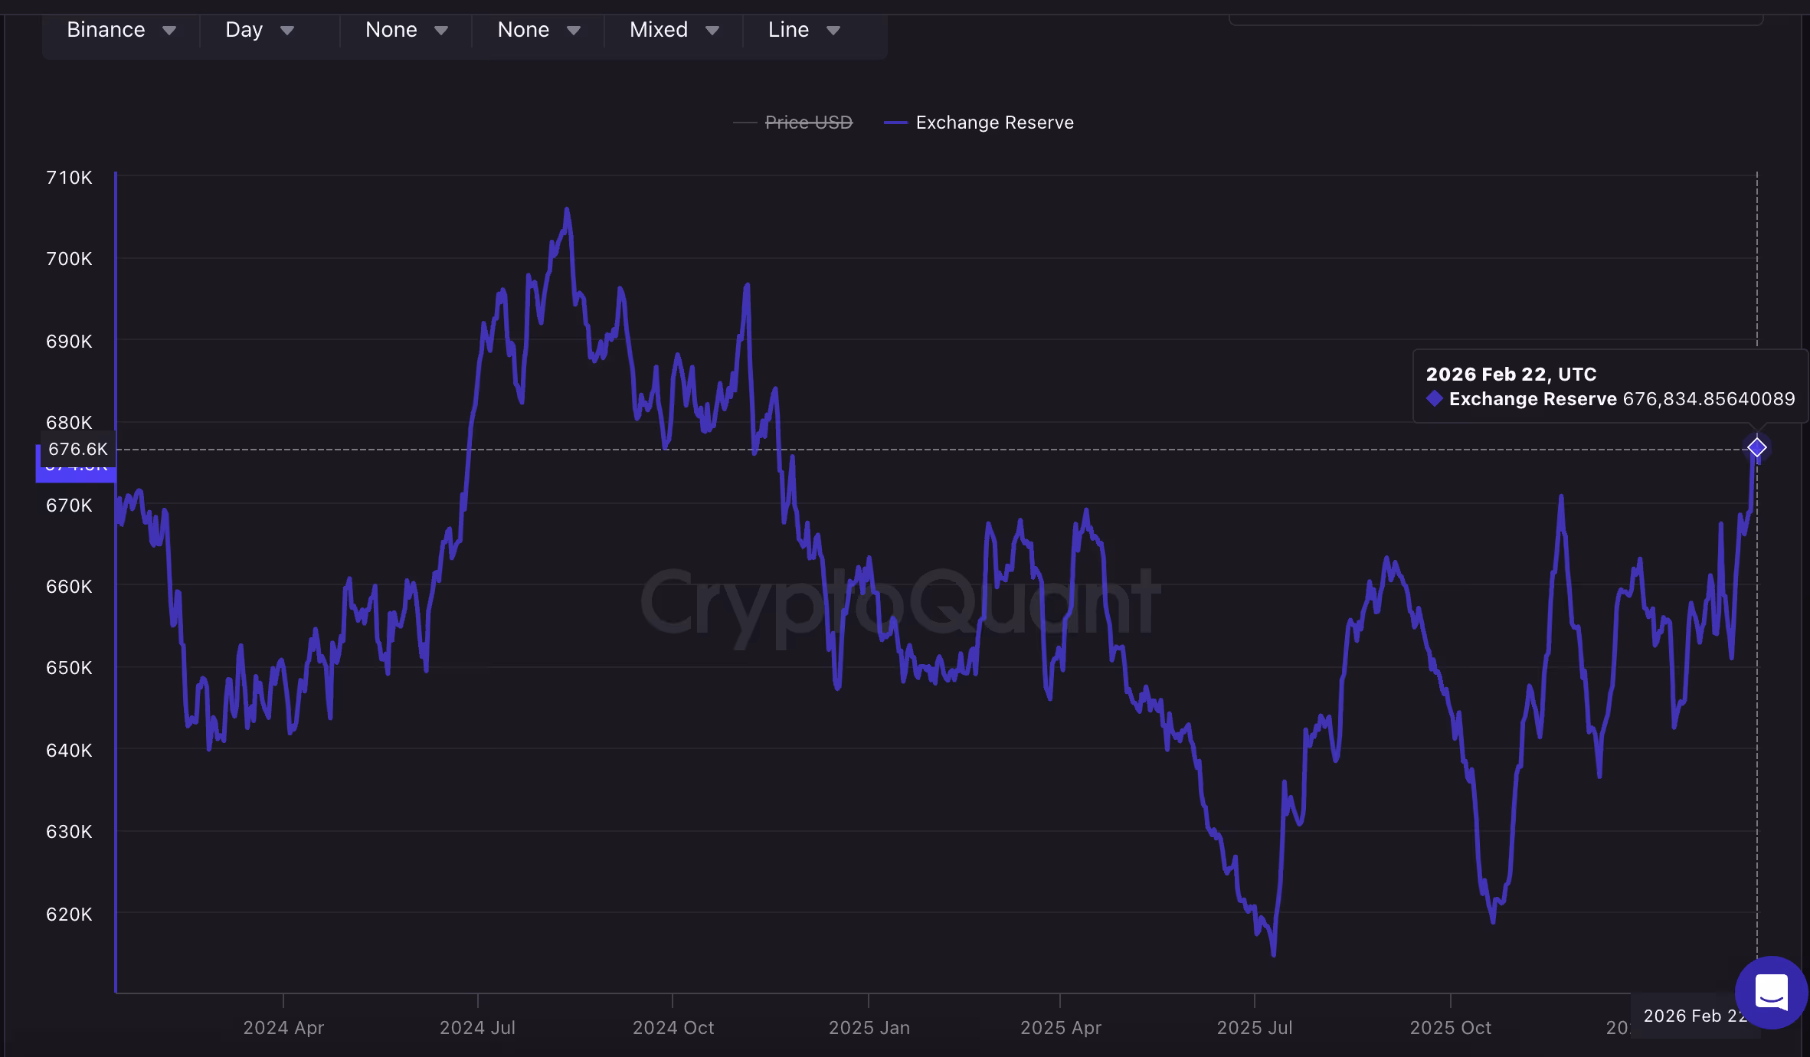
Task: Click the CryptoQuant watermark
Action: coord(896,607)
